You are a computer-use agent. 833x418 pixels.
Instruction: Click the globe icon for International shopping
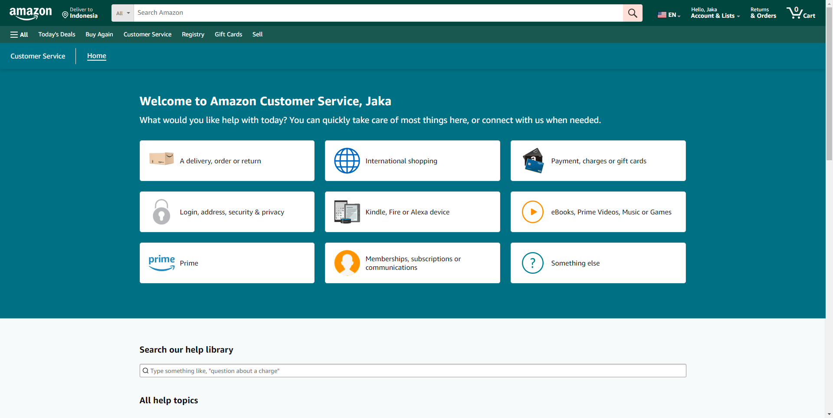[347, 161]
